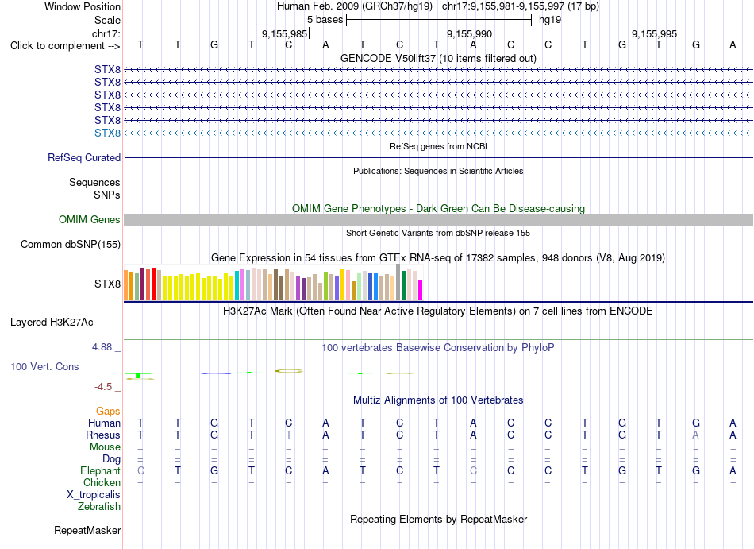Viewport: 754px width, 549px height.
Task: Click the SNPs track label
Action: tap(107, 195)
